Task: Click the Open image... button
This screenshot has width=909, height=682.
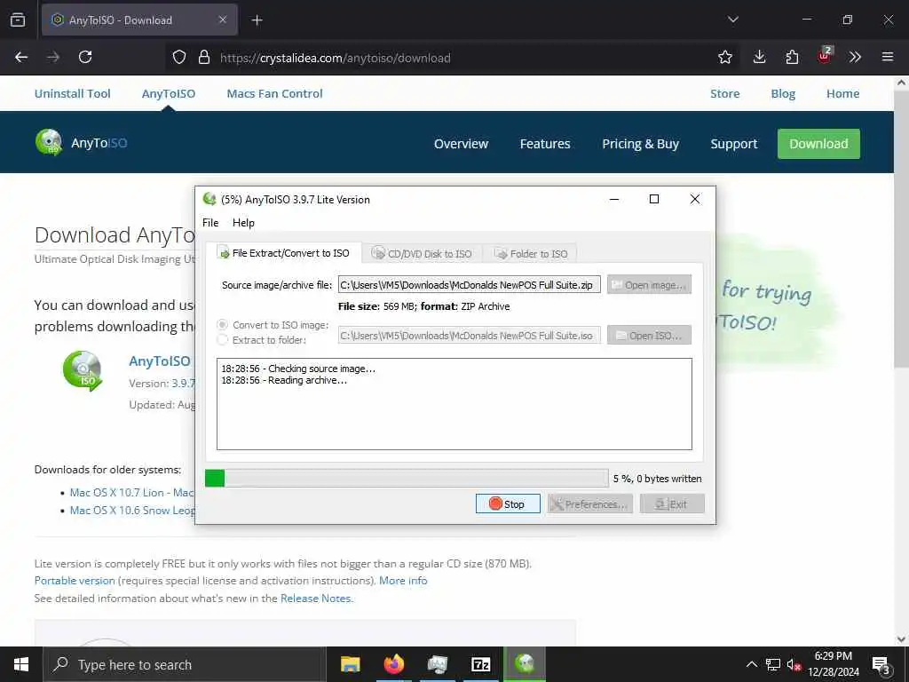Action: click(649, 285)
